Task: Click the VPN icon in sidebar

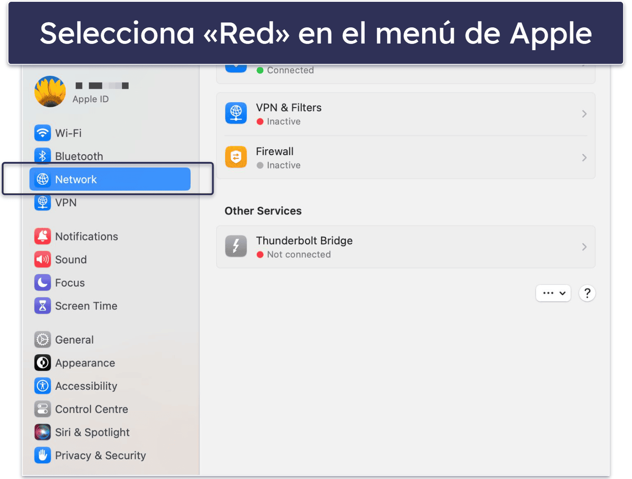Action: coord(43,202)
